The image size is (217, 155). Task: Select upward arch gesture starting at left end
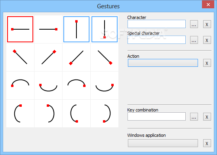[20, 85]
